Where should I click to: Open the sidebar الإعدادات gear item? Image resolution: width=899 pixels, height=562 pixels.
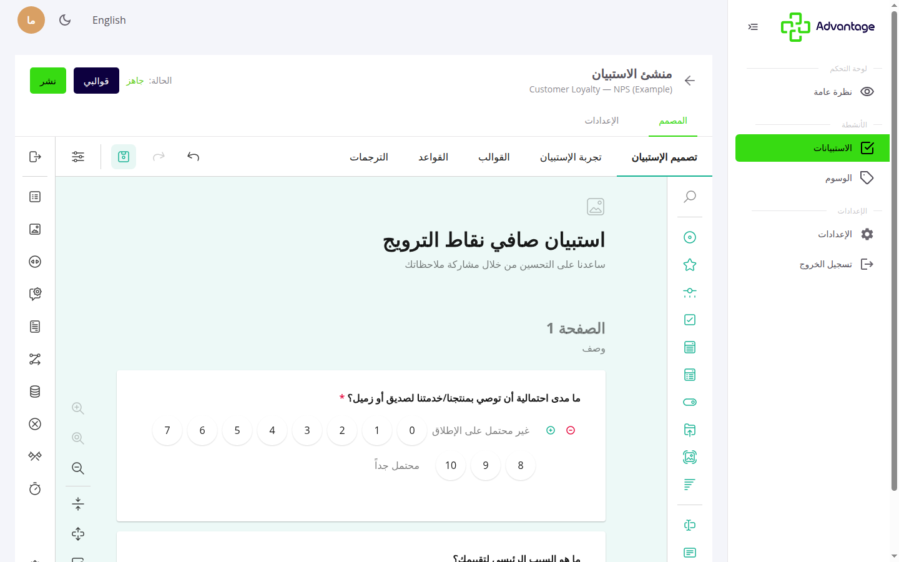[813, 234]
